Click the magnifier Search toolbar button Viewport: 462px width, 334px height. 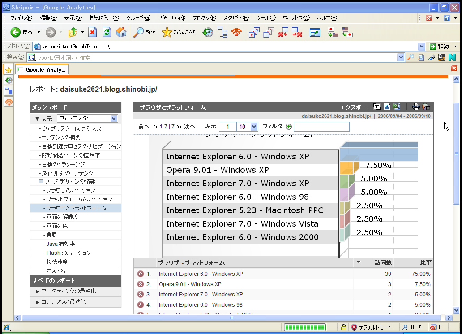coord(145,32)
